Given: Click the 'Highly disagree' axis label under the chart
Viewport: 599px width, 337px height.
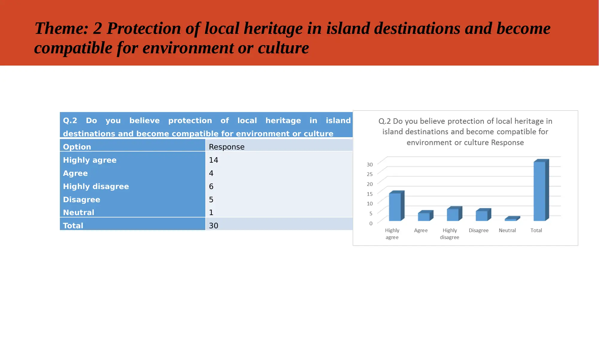Looking at the screenshot, I should pyautogui.click(x=450, y=234).
